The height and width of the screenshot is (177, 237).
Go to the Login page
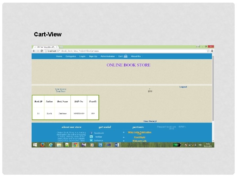click(82, 56)
